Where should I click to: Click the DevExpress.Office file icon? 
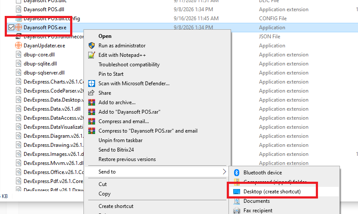[x=19, y=172]
